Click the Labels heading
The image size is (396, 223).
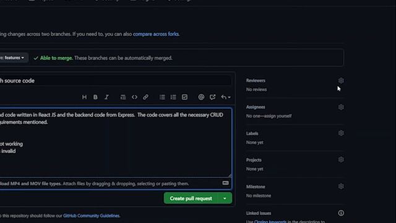252,133
